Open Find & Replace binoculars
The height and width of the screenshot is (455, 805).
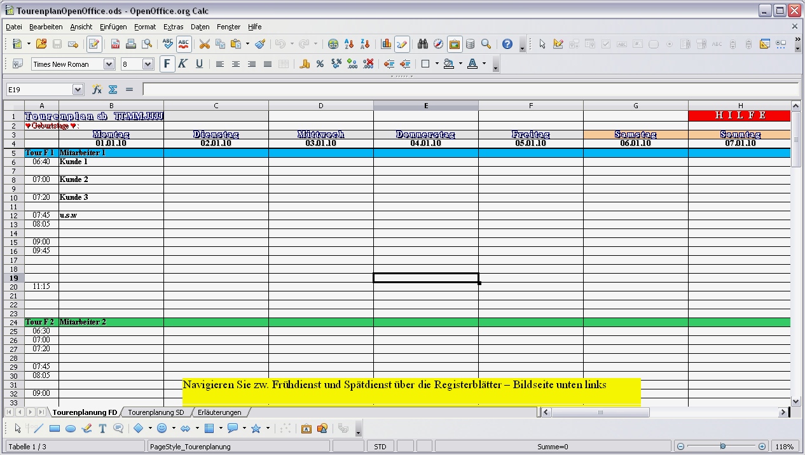(x=422, y=44)
